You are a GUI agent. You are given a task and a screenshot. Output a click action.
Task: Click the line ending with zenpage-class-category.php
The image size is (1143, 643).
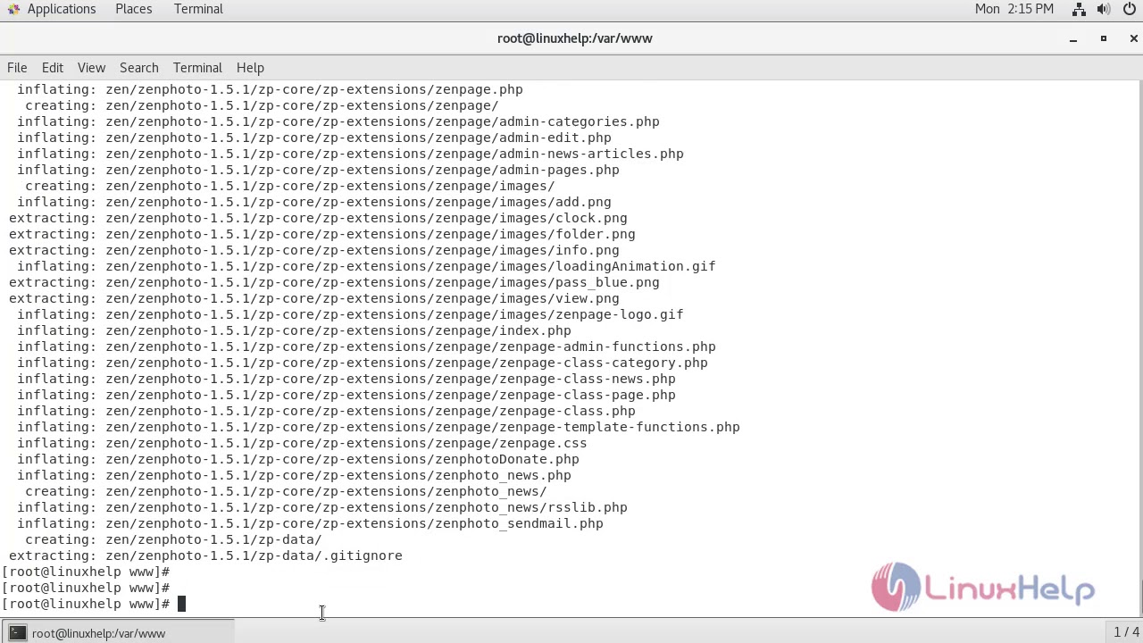pyautogui.click(x=363, y=363)
